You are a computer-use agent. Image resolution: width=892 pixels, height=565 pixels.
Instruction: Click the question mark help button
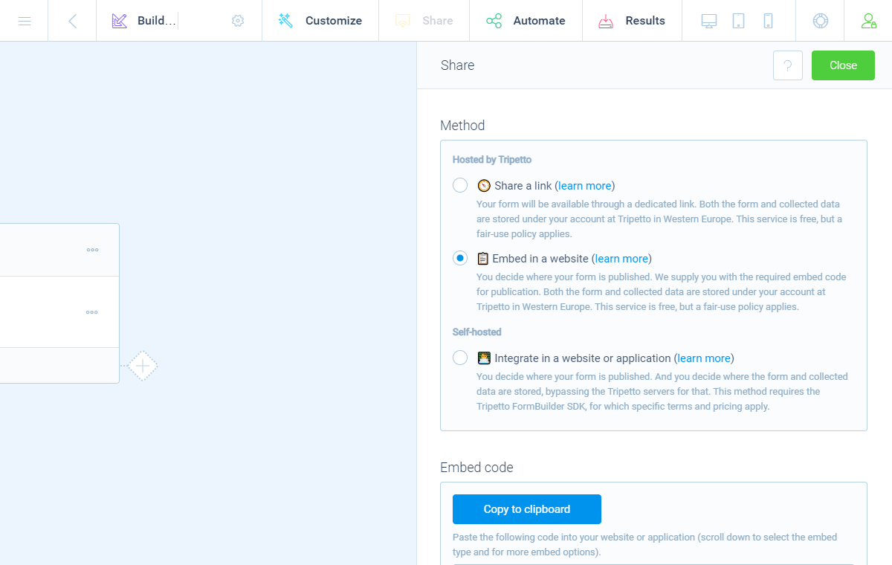point(788,65)
